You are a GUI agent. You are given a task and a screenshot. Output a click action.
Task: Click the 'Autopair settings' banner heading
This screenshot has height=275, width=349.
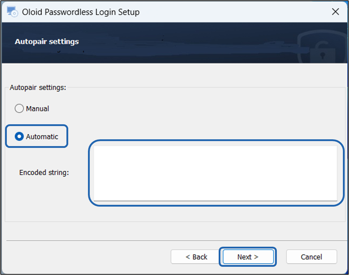(x=47, y=42)
